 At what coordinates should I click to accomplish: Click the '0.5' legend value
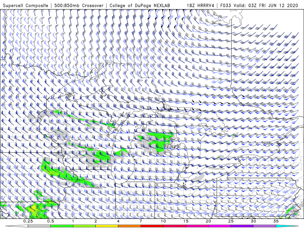(x=51, y=221)
